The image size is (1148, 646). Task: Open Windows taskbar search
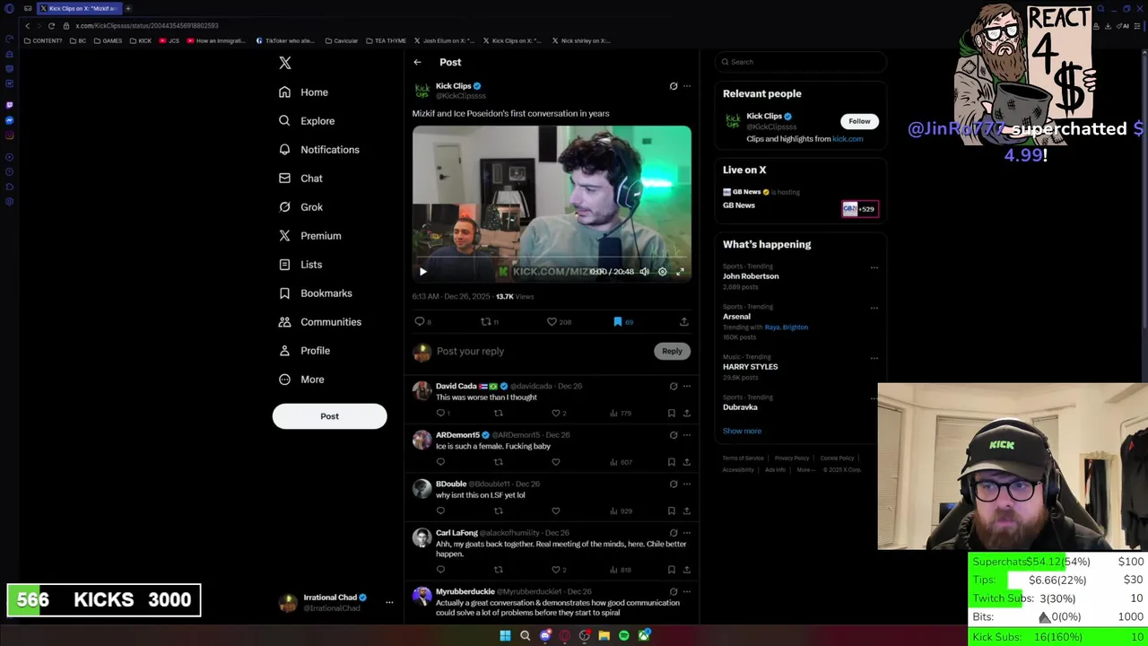(x=525, y=636)
